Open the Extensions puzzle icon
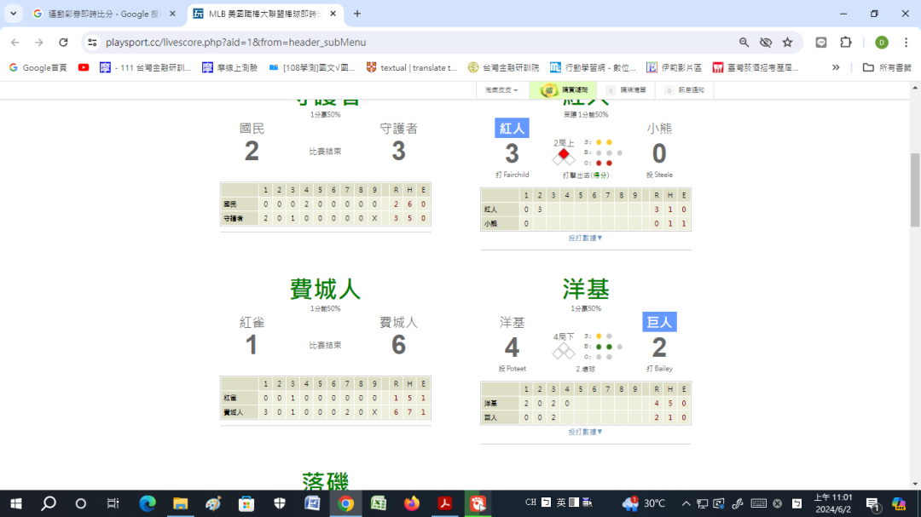This screenshot has width=921, height=517. pos(846,43)
